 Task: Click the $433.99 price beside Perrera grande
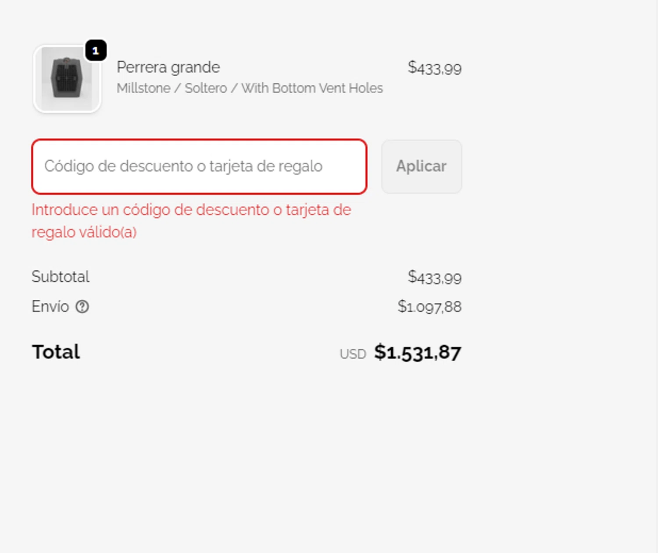[x=434, y=68]
